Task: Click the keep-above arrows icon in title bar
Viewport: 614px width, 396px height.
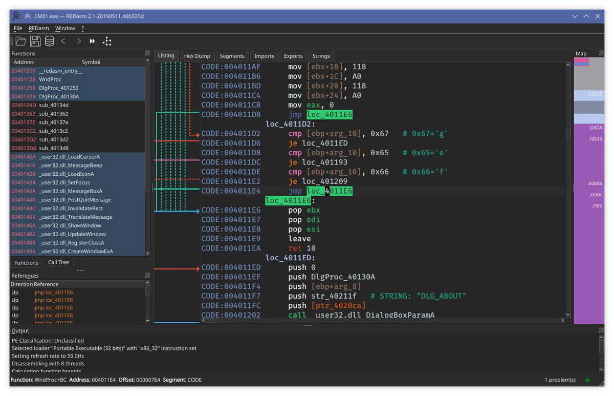Action: coord(27,16)
